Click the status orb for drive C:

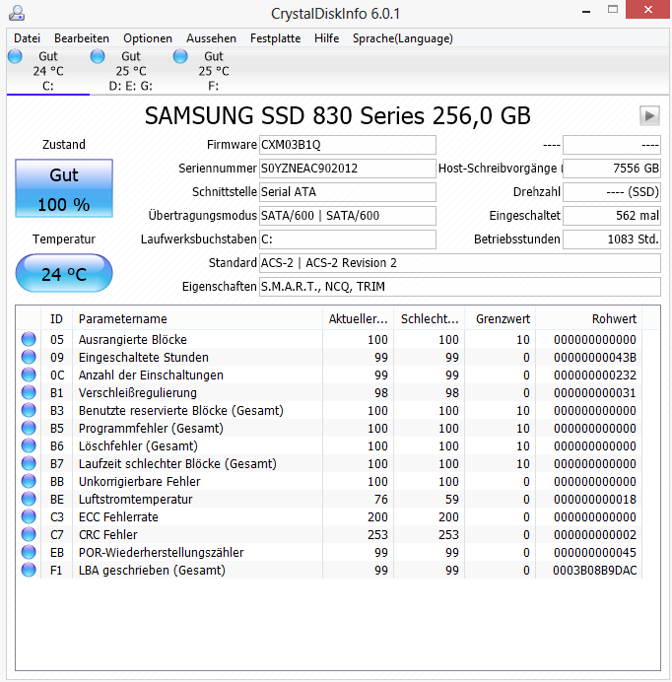point(15,56)
